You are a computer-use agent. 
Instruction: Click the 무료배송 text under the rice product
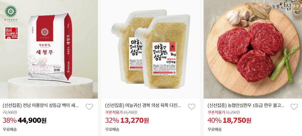tap(10, 129)
